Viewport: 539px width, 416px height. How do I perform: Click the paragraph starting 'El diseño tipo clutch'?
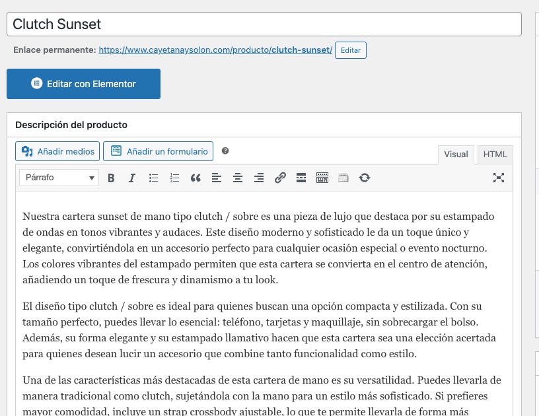259,329
